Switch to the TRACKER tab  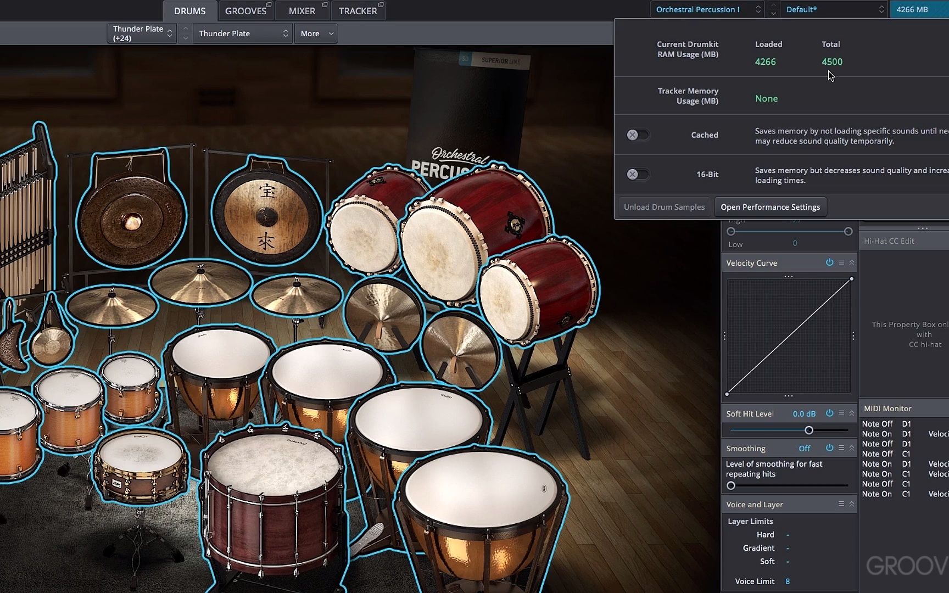click(x=358, y=10)
